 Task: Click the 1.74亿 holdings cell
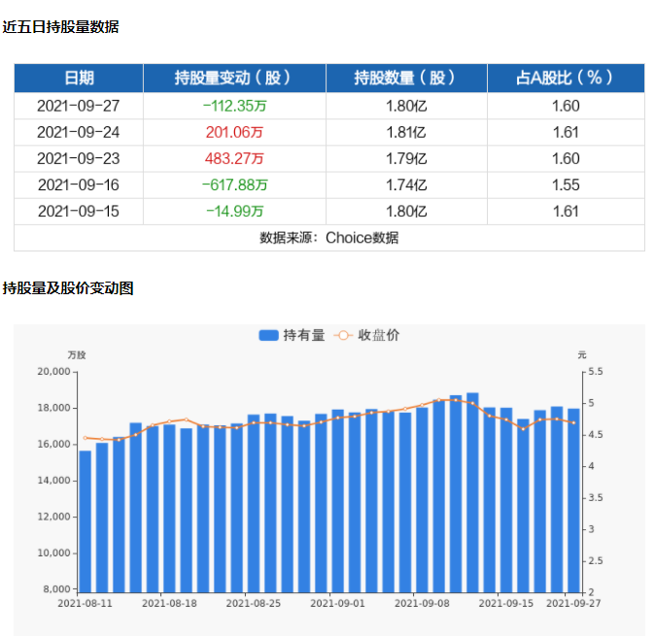(x=406, y=184)
